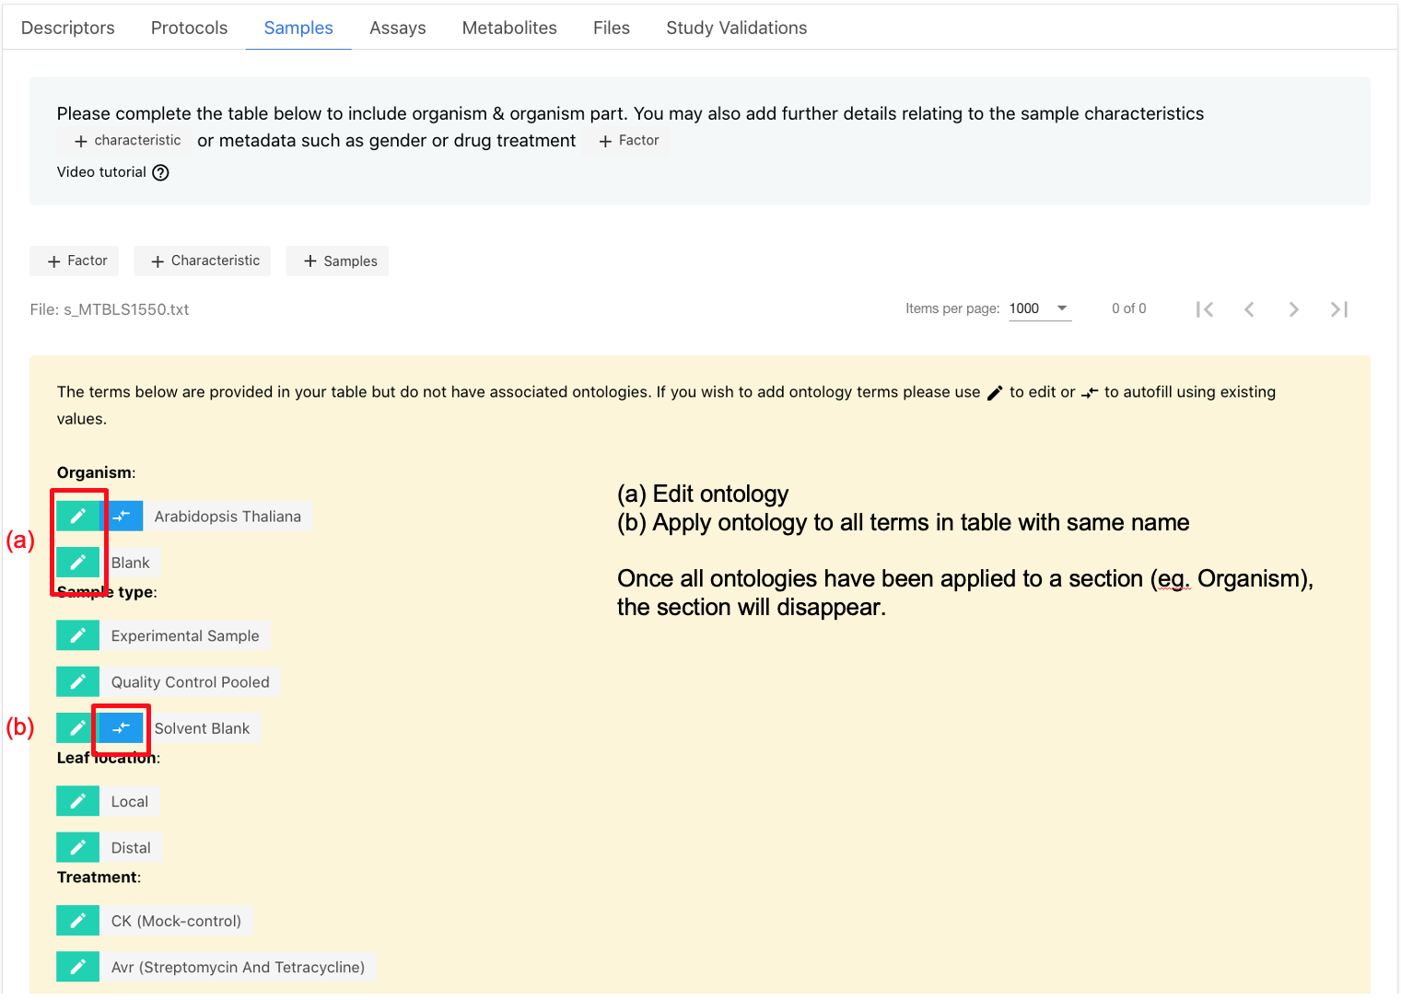Open the Assays tab
This screenshot has width=1401, height=1000.
[x=398, y=28]
